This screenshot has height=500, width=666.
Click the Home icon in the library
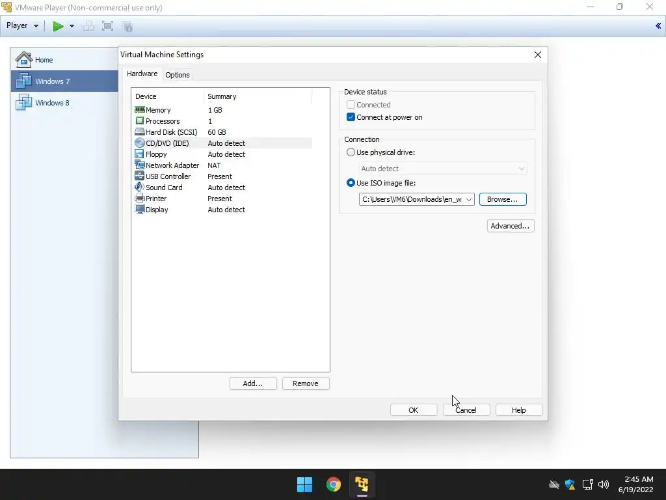[24, 59]
